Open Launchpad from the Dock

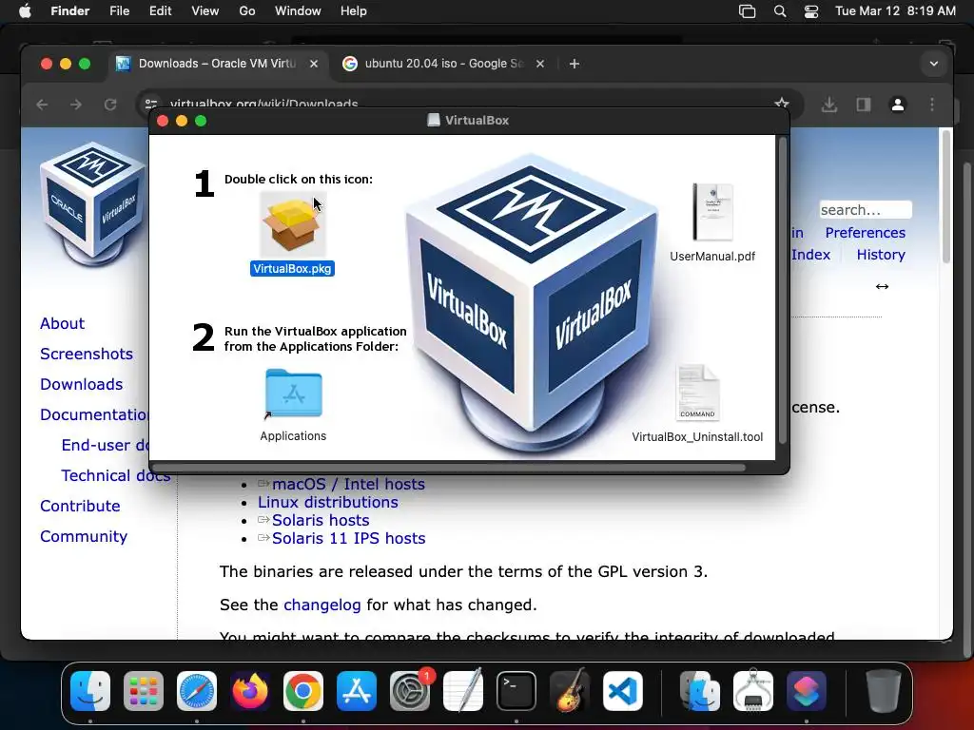pos(144,691)
